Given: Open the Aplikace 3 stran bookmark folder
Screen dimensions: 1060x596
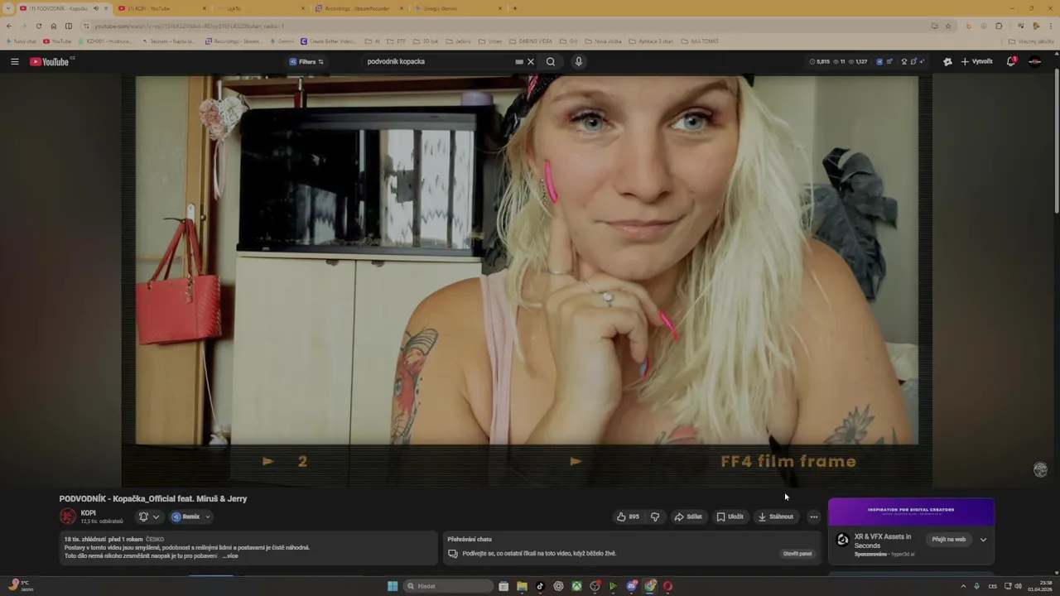Looking at the screenshot, I should [x=651, y=41].
